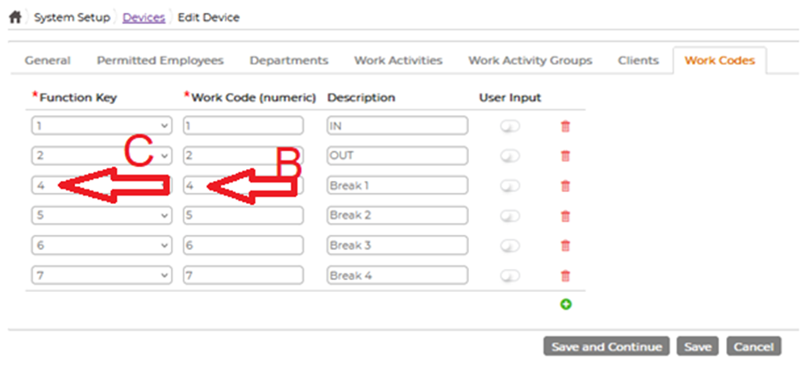This screenshot has width=803, height=373.
Task: Toggle User Input for the IN row
Action: [510, 126]
